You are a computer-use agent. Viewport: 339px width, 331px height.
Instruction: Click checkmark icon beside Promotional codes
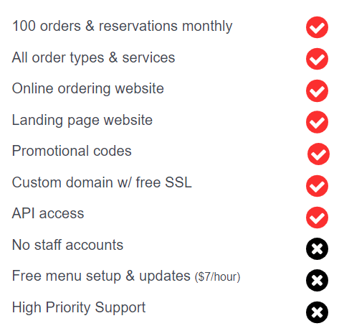pos(318,154)
